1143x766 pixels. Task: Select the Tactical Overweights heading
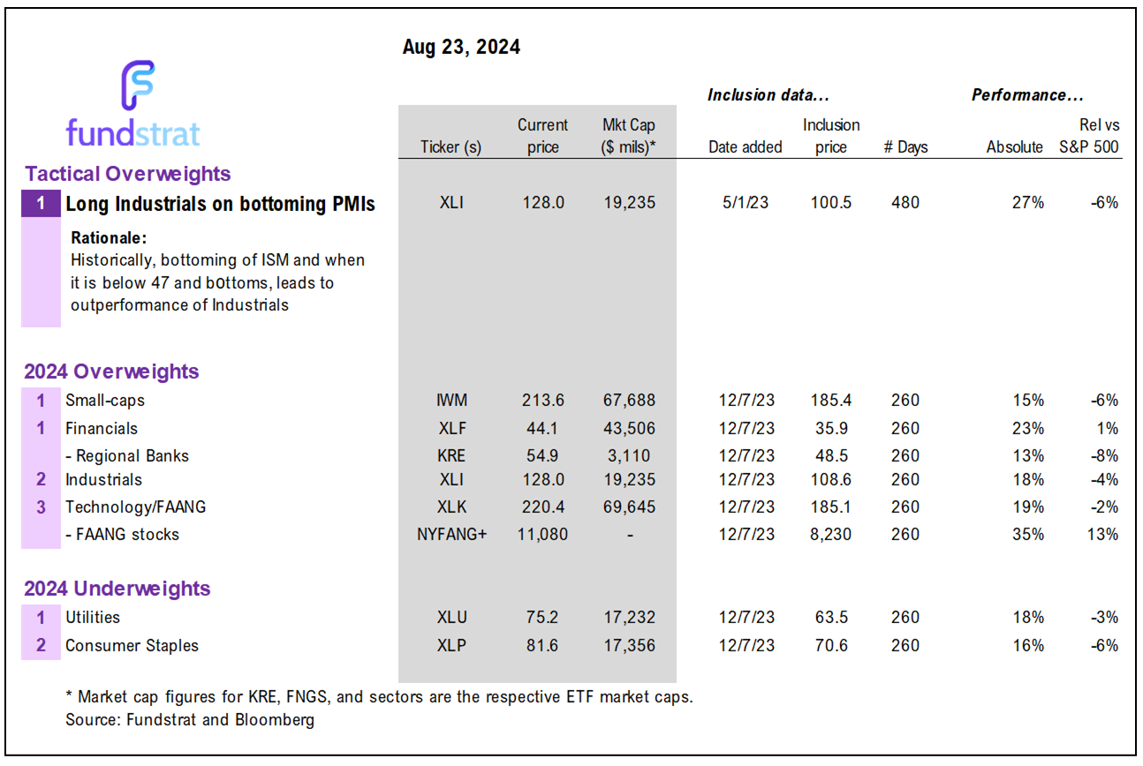[127, 173]
